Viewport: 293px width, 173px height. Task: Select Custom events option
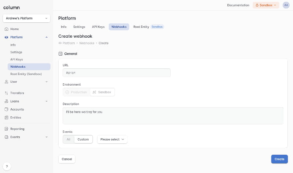83,139
